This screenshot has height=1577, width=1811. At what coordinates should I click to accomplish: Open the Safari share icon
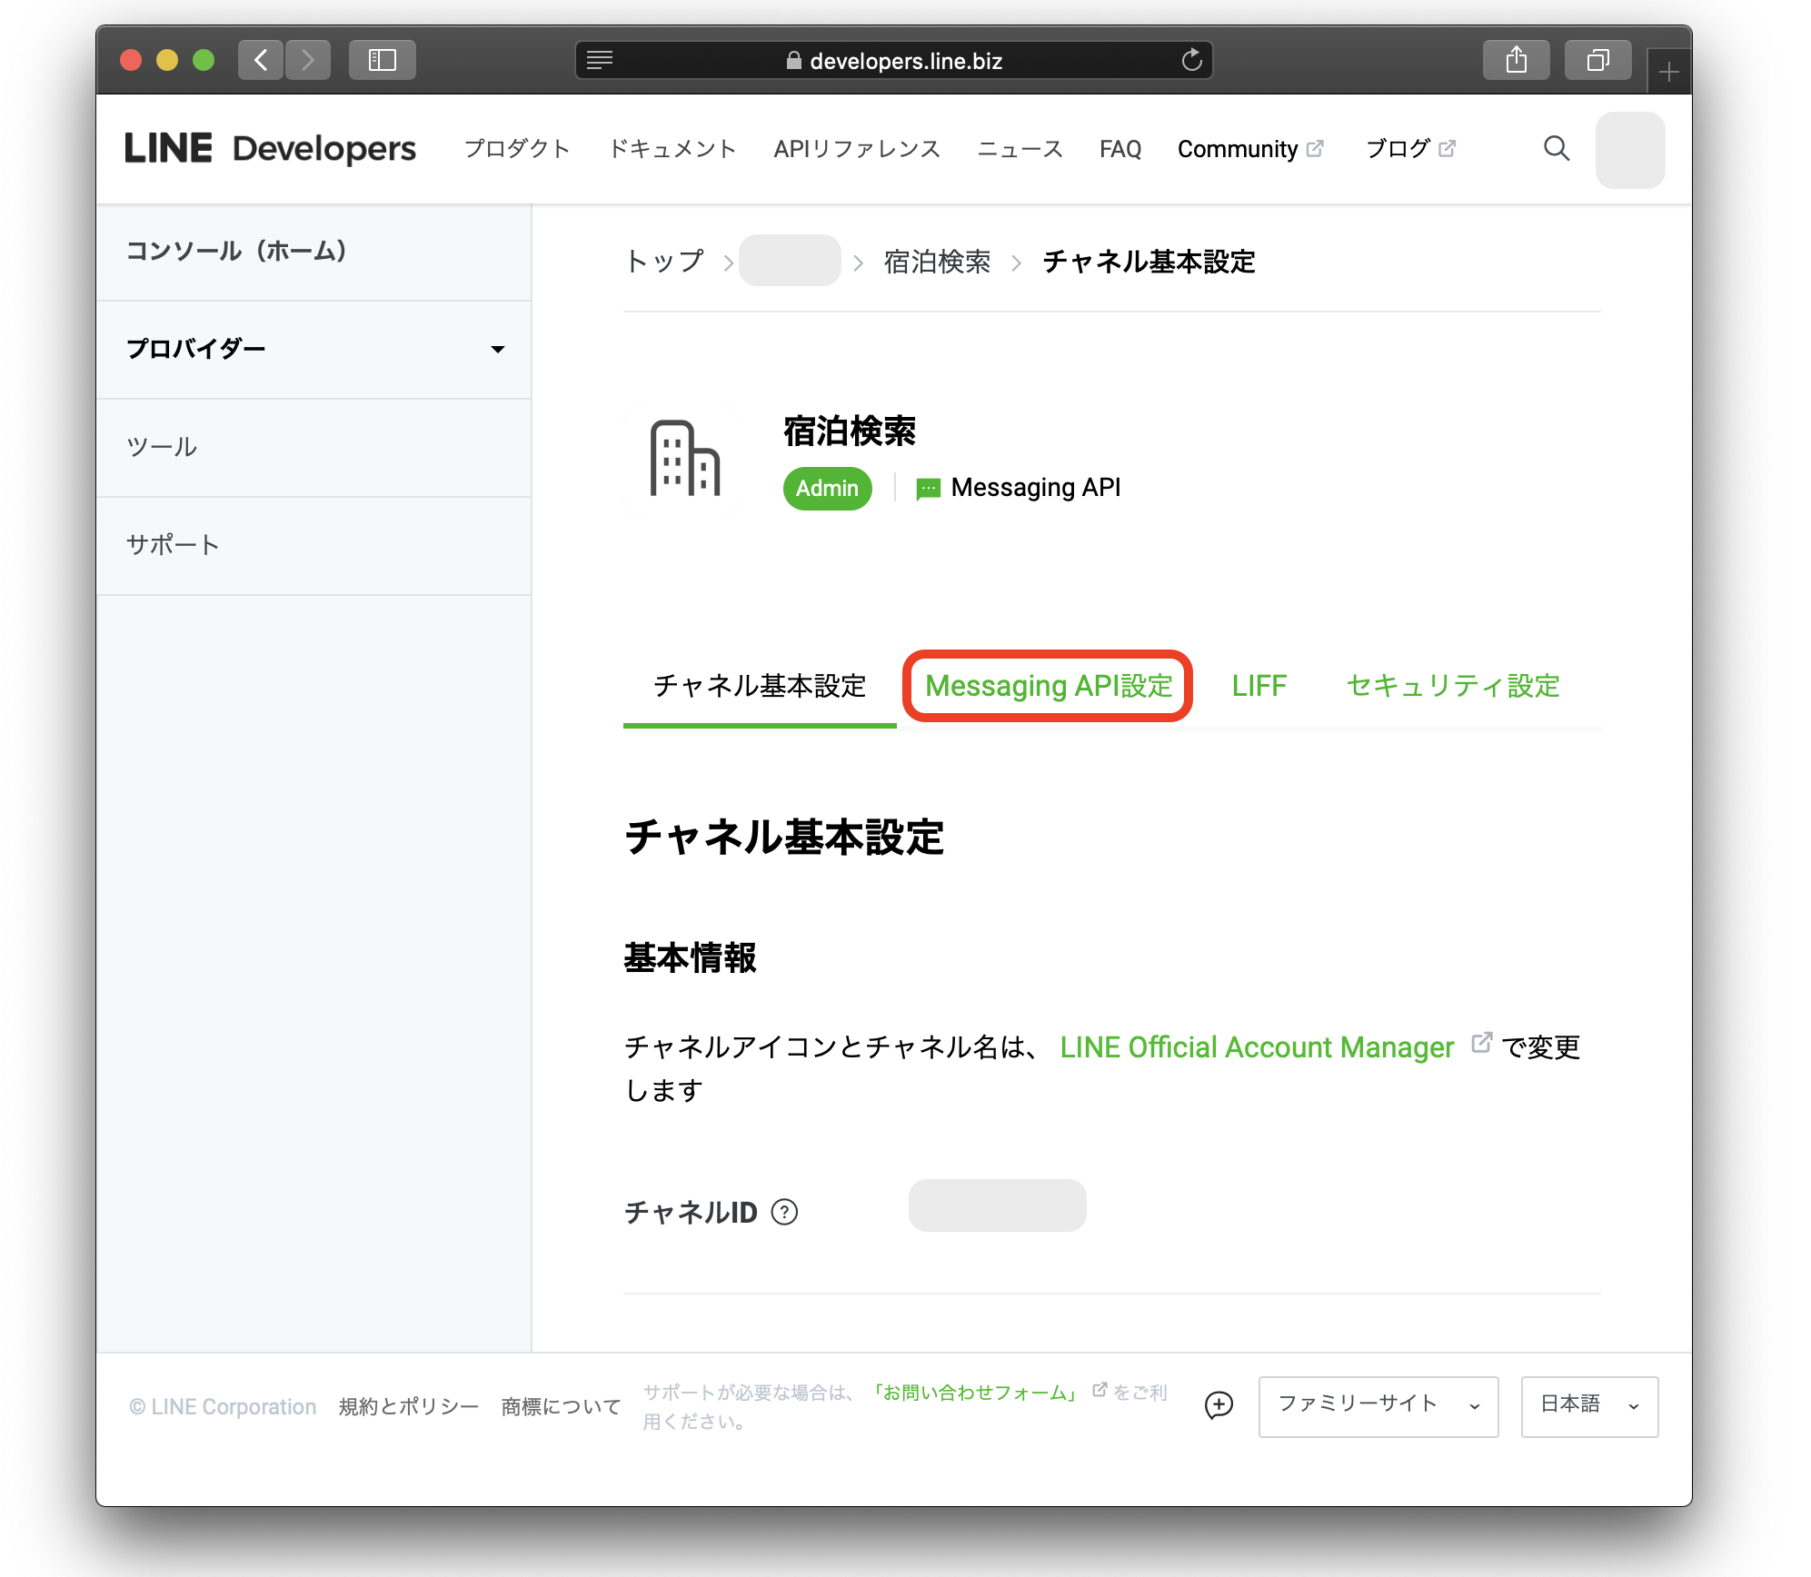[1515, 60]
